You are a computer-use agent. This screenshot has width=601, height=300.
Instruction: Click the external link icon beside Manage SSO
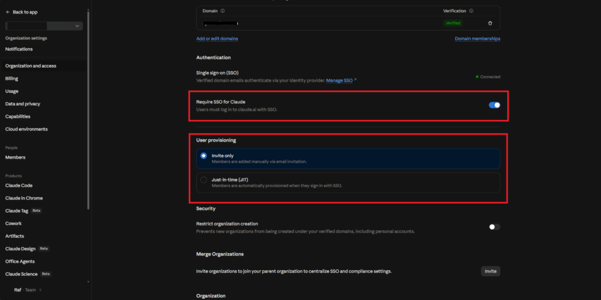(355, 80)
